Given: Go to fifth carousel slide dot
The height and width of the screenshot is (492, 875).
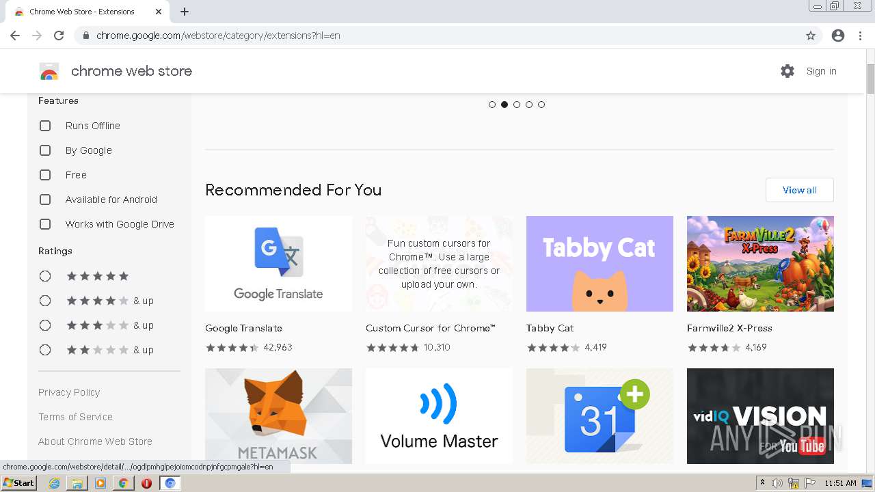Looking at the screenshot, I should [x=541, y=105].
